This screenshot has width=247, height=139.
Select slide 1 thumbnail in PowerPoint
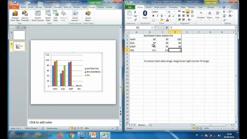[19, 35]
